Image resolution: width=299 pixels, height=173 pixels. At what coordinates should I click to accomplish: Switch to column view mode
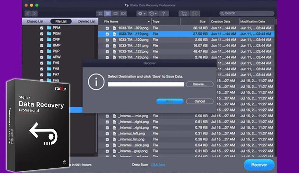coord(116,14)
